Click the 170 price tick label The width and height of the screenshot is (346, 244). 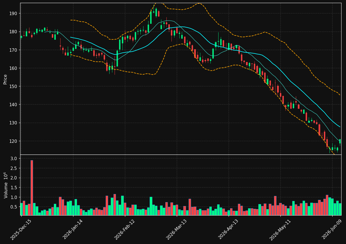[x=13, y=50]
